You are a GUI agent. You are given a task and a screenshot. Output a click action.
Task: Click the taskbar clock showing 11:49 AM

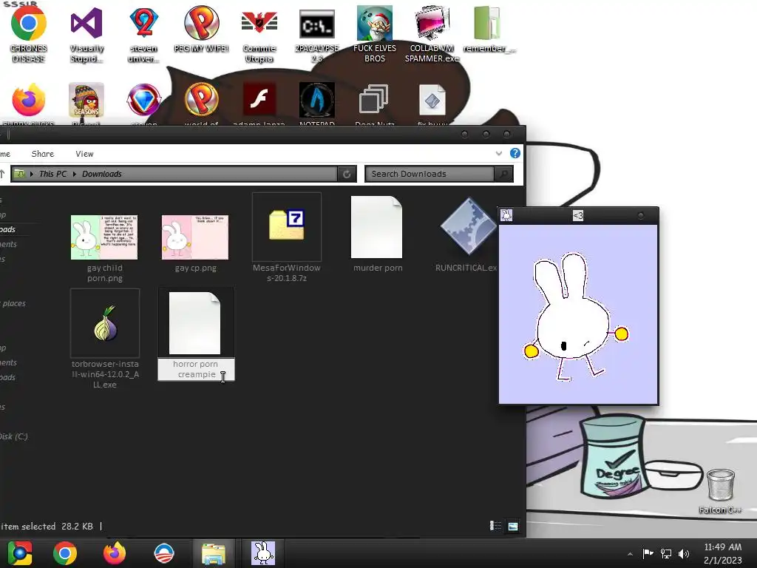pos(722,553)
